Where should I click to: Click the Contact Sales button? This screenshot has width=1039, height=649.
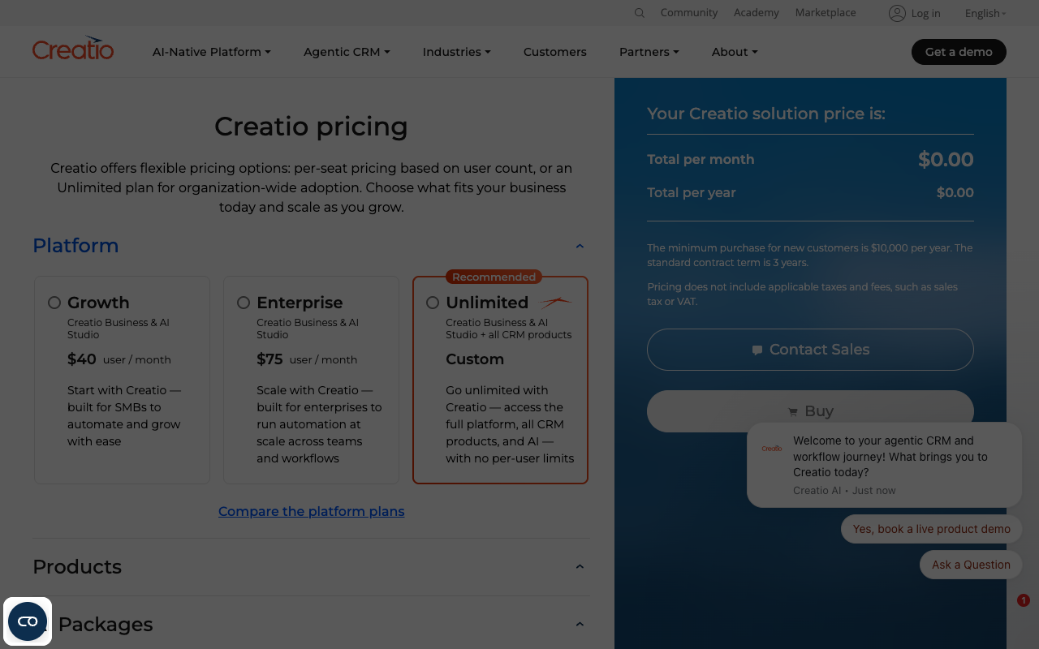(x=810, y=350)
